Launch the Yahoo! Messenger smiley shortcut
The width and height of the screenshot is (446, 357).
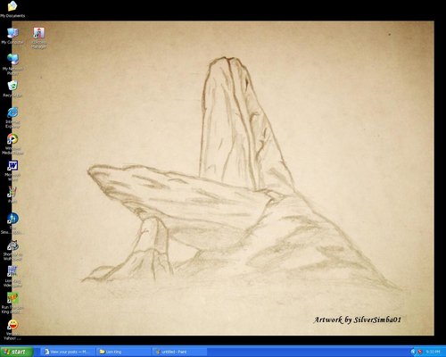coord(12,325)
